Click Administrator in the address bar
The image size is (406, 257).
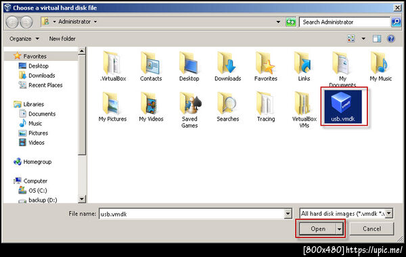click(74, 22)
